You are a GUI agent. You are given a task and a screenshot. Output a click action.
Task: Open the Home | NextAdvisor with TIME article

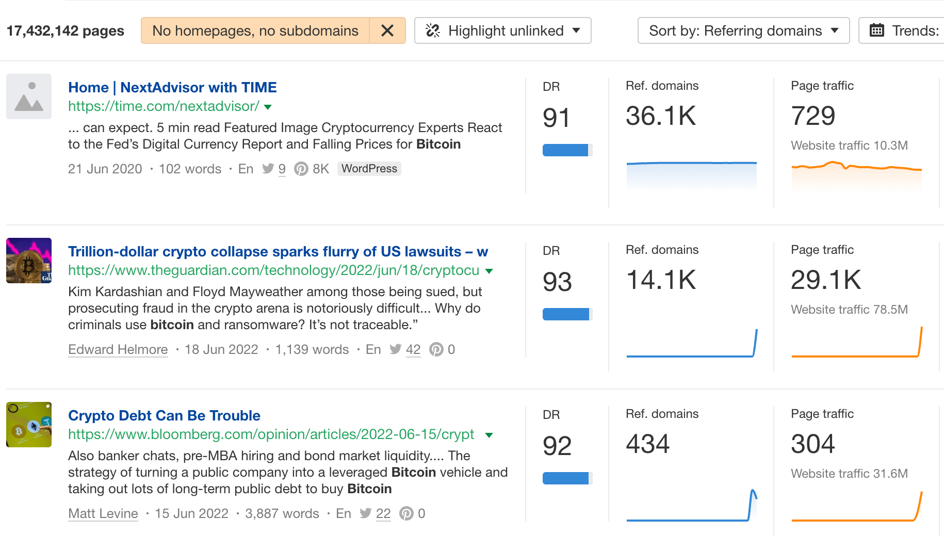point(172,87)
